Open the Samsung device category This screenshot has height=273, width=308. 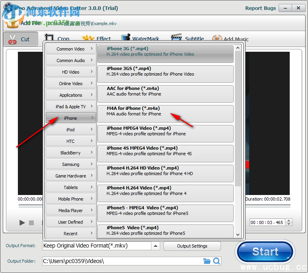(x=71, y=164)
